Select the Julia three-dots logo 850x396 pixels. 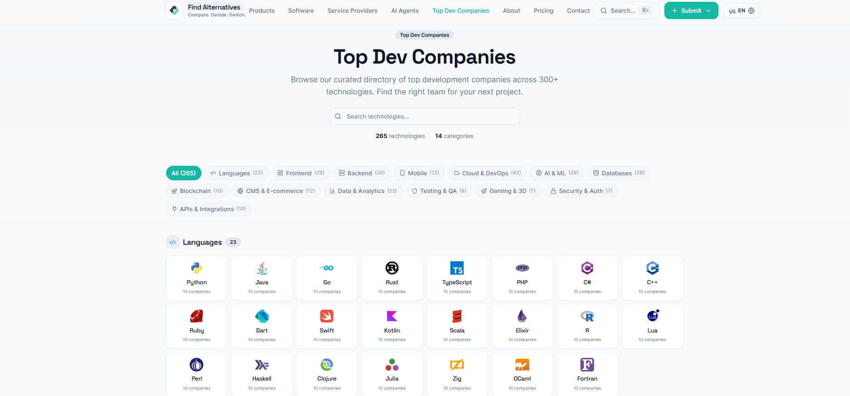click(392, 365)
